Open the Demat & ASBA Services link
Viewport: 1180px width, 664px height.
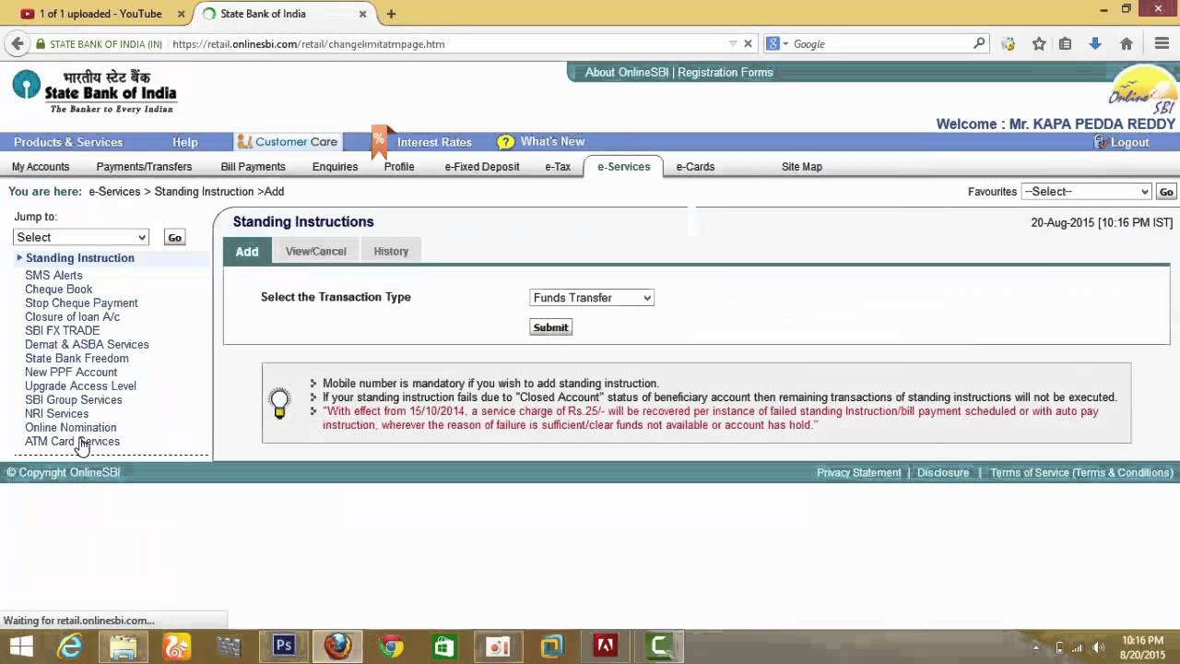tap(87, 345)
